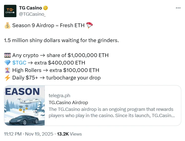The height and width of the screenshot is (141, 185).
Task: Click the parachute emoji after Fresh ETH
Action: [89, 25]
